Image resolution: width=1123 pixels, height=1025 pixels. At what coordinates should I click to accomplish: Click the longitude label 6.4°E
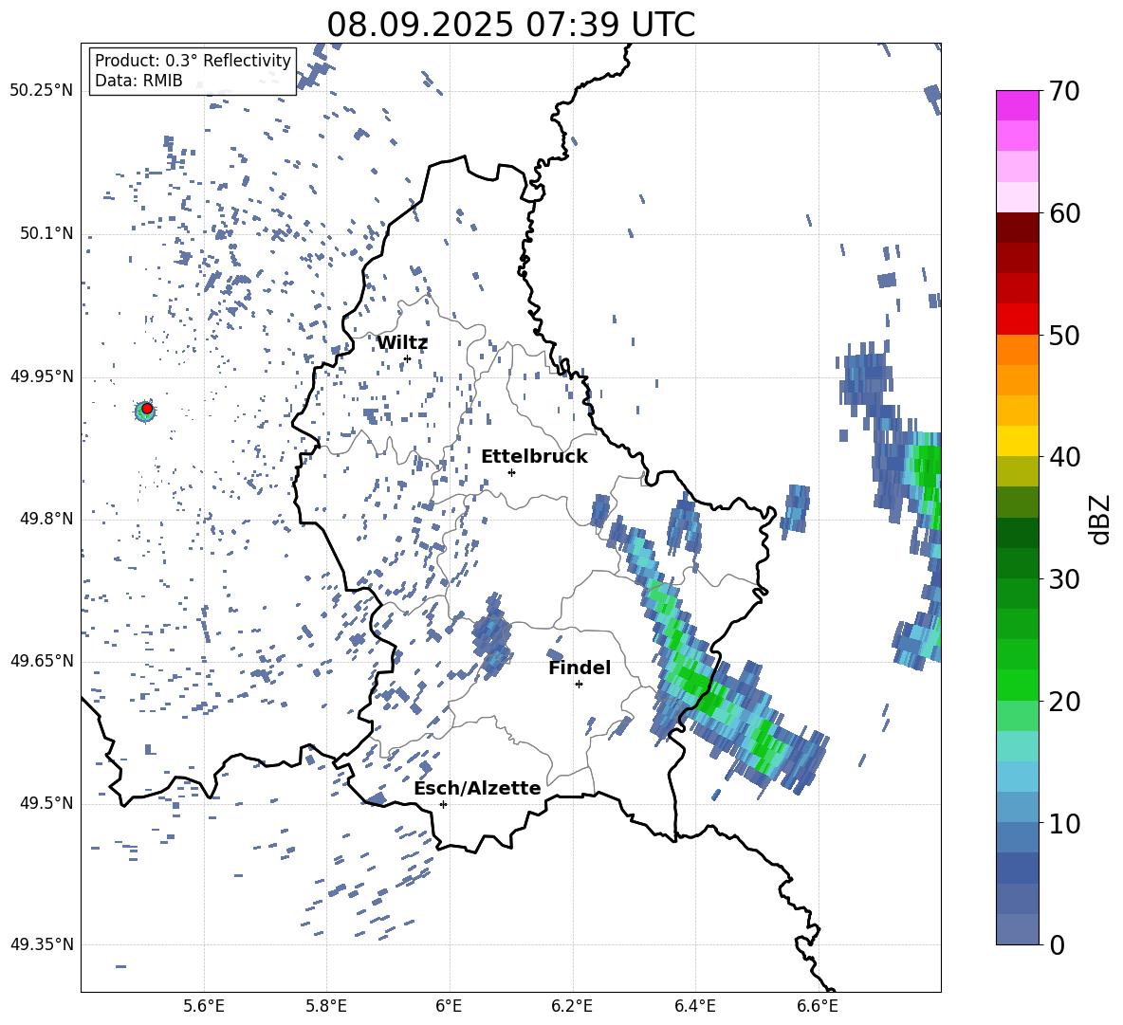(695, 1006)
